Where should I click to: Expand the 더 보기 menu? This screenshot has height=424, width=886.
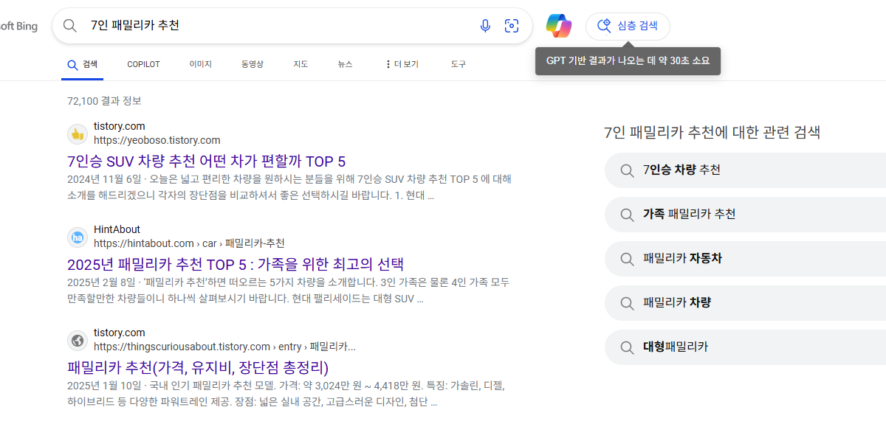coord(402,64)
